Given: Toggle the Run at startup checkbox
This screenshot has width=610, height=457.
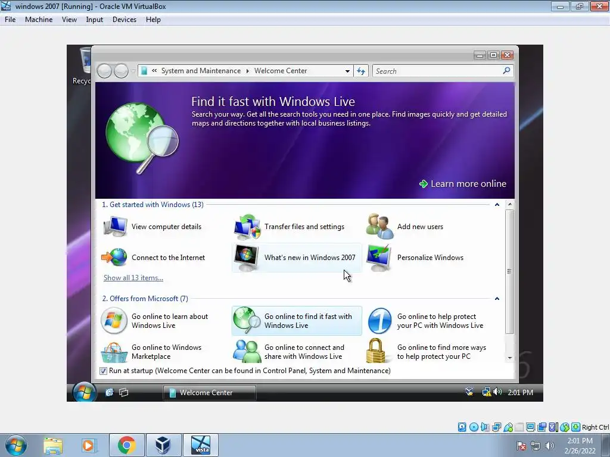Looking at the screenshot, I should coord(103,371).
